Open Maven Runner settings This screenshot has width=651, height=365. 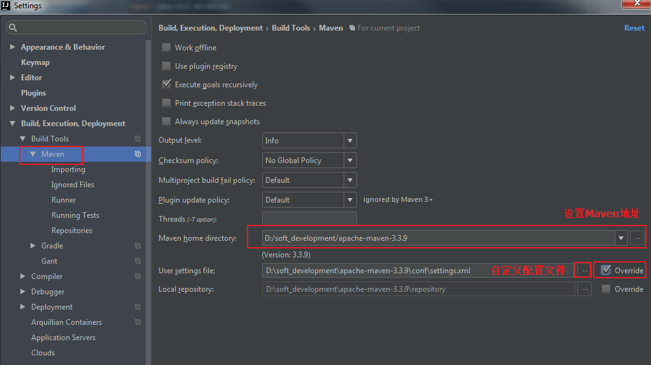pos(64,200)
